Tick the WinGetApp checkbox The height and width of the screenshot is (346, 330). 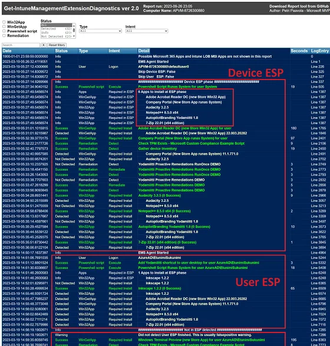click(x=4, y=26)
